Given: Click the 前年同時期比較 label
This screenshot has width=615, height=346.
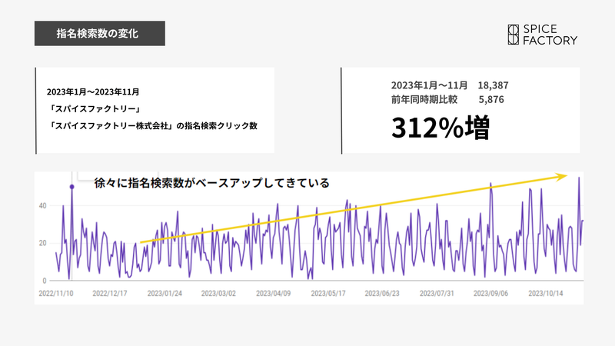Looking at the screenshot, I should click(424, 99).
